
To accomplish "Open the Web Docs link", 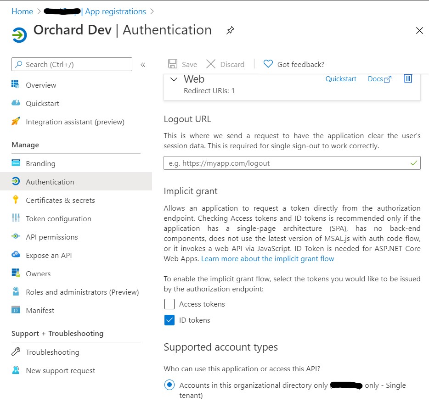I will (x=375, y=79).
